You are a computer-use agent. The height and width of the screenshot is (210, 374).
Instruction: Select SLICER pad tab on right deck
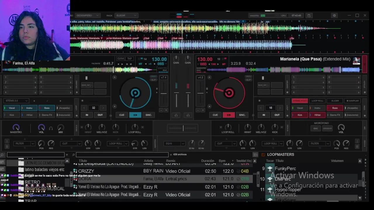[335, 101]
